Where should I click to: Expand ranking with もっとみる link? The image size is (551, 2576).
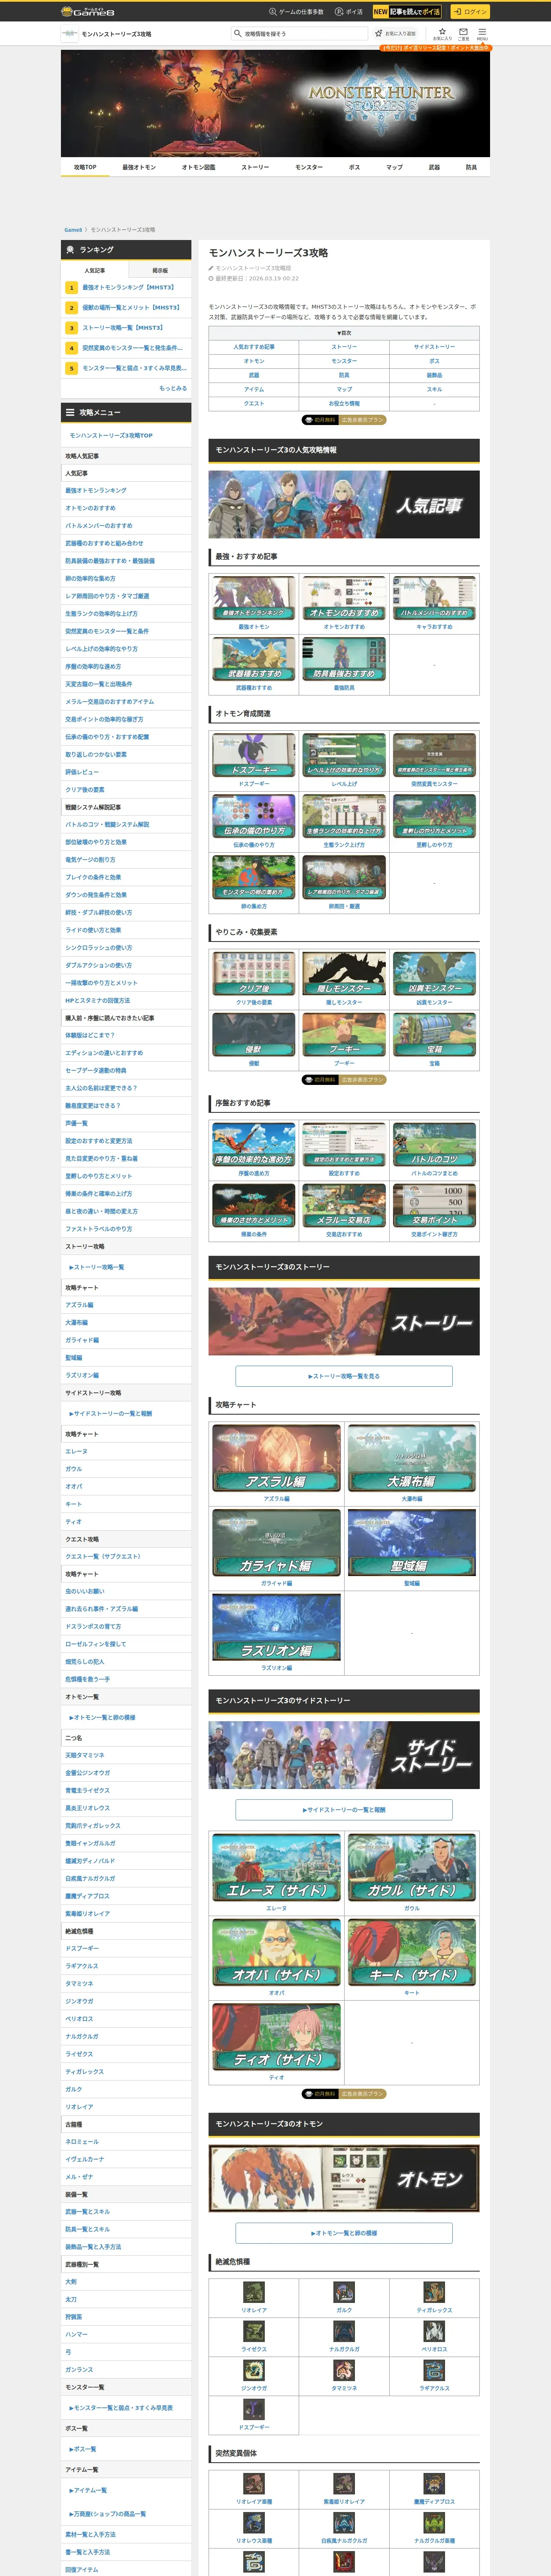[x=173, y=388]
